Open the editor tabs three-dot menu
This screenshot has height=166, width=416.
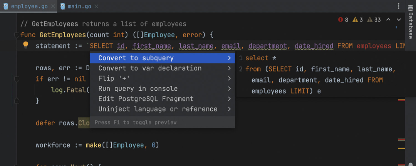[399, 6]
